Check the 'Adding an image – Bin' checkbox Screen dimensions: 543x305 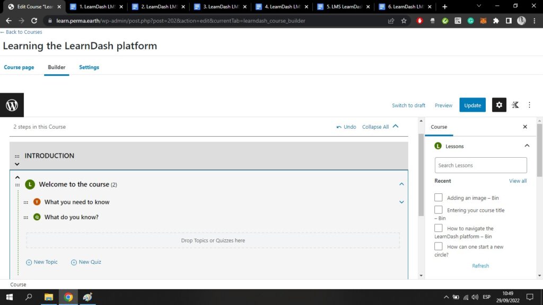click(x=439, y=198)
